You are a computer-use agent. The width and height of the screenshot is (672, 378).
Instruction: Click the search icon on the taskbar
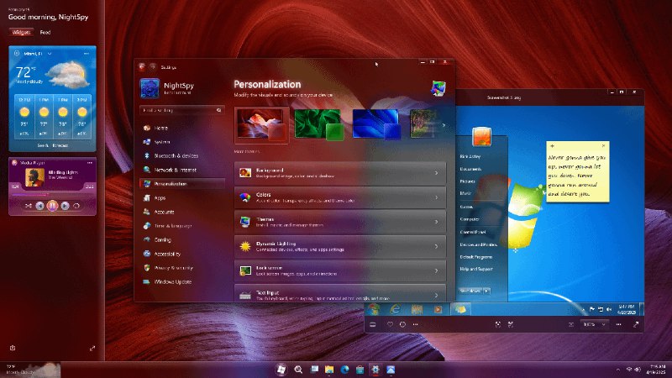298,370
